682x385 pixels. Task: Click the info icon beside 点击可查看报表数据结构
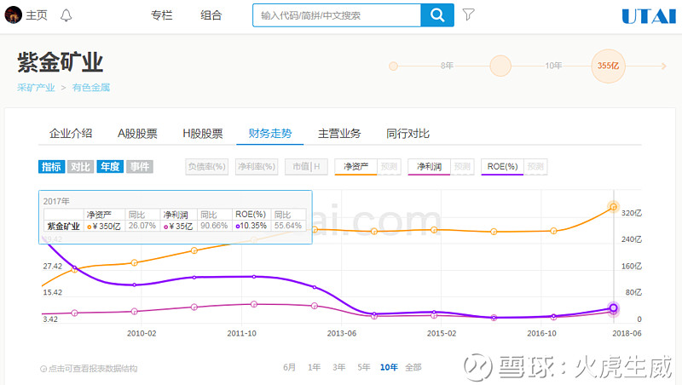(43, 369)
